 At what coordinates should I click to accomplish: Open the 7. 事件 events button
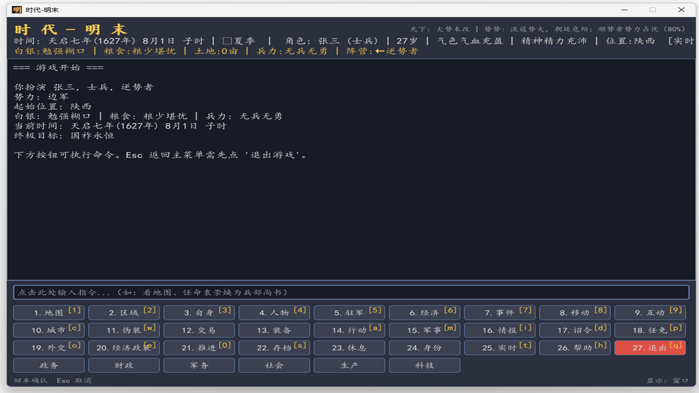coord(500,313)
